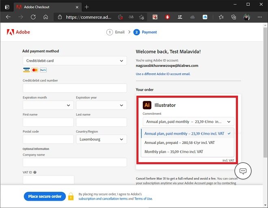Go to step 1 Email

(116, 32)
